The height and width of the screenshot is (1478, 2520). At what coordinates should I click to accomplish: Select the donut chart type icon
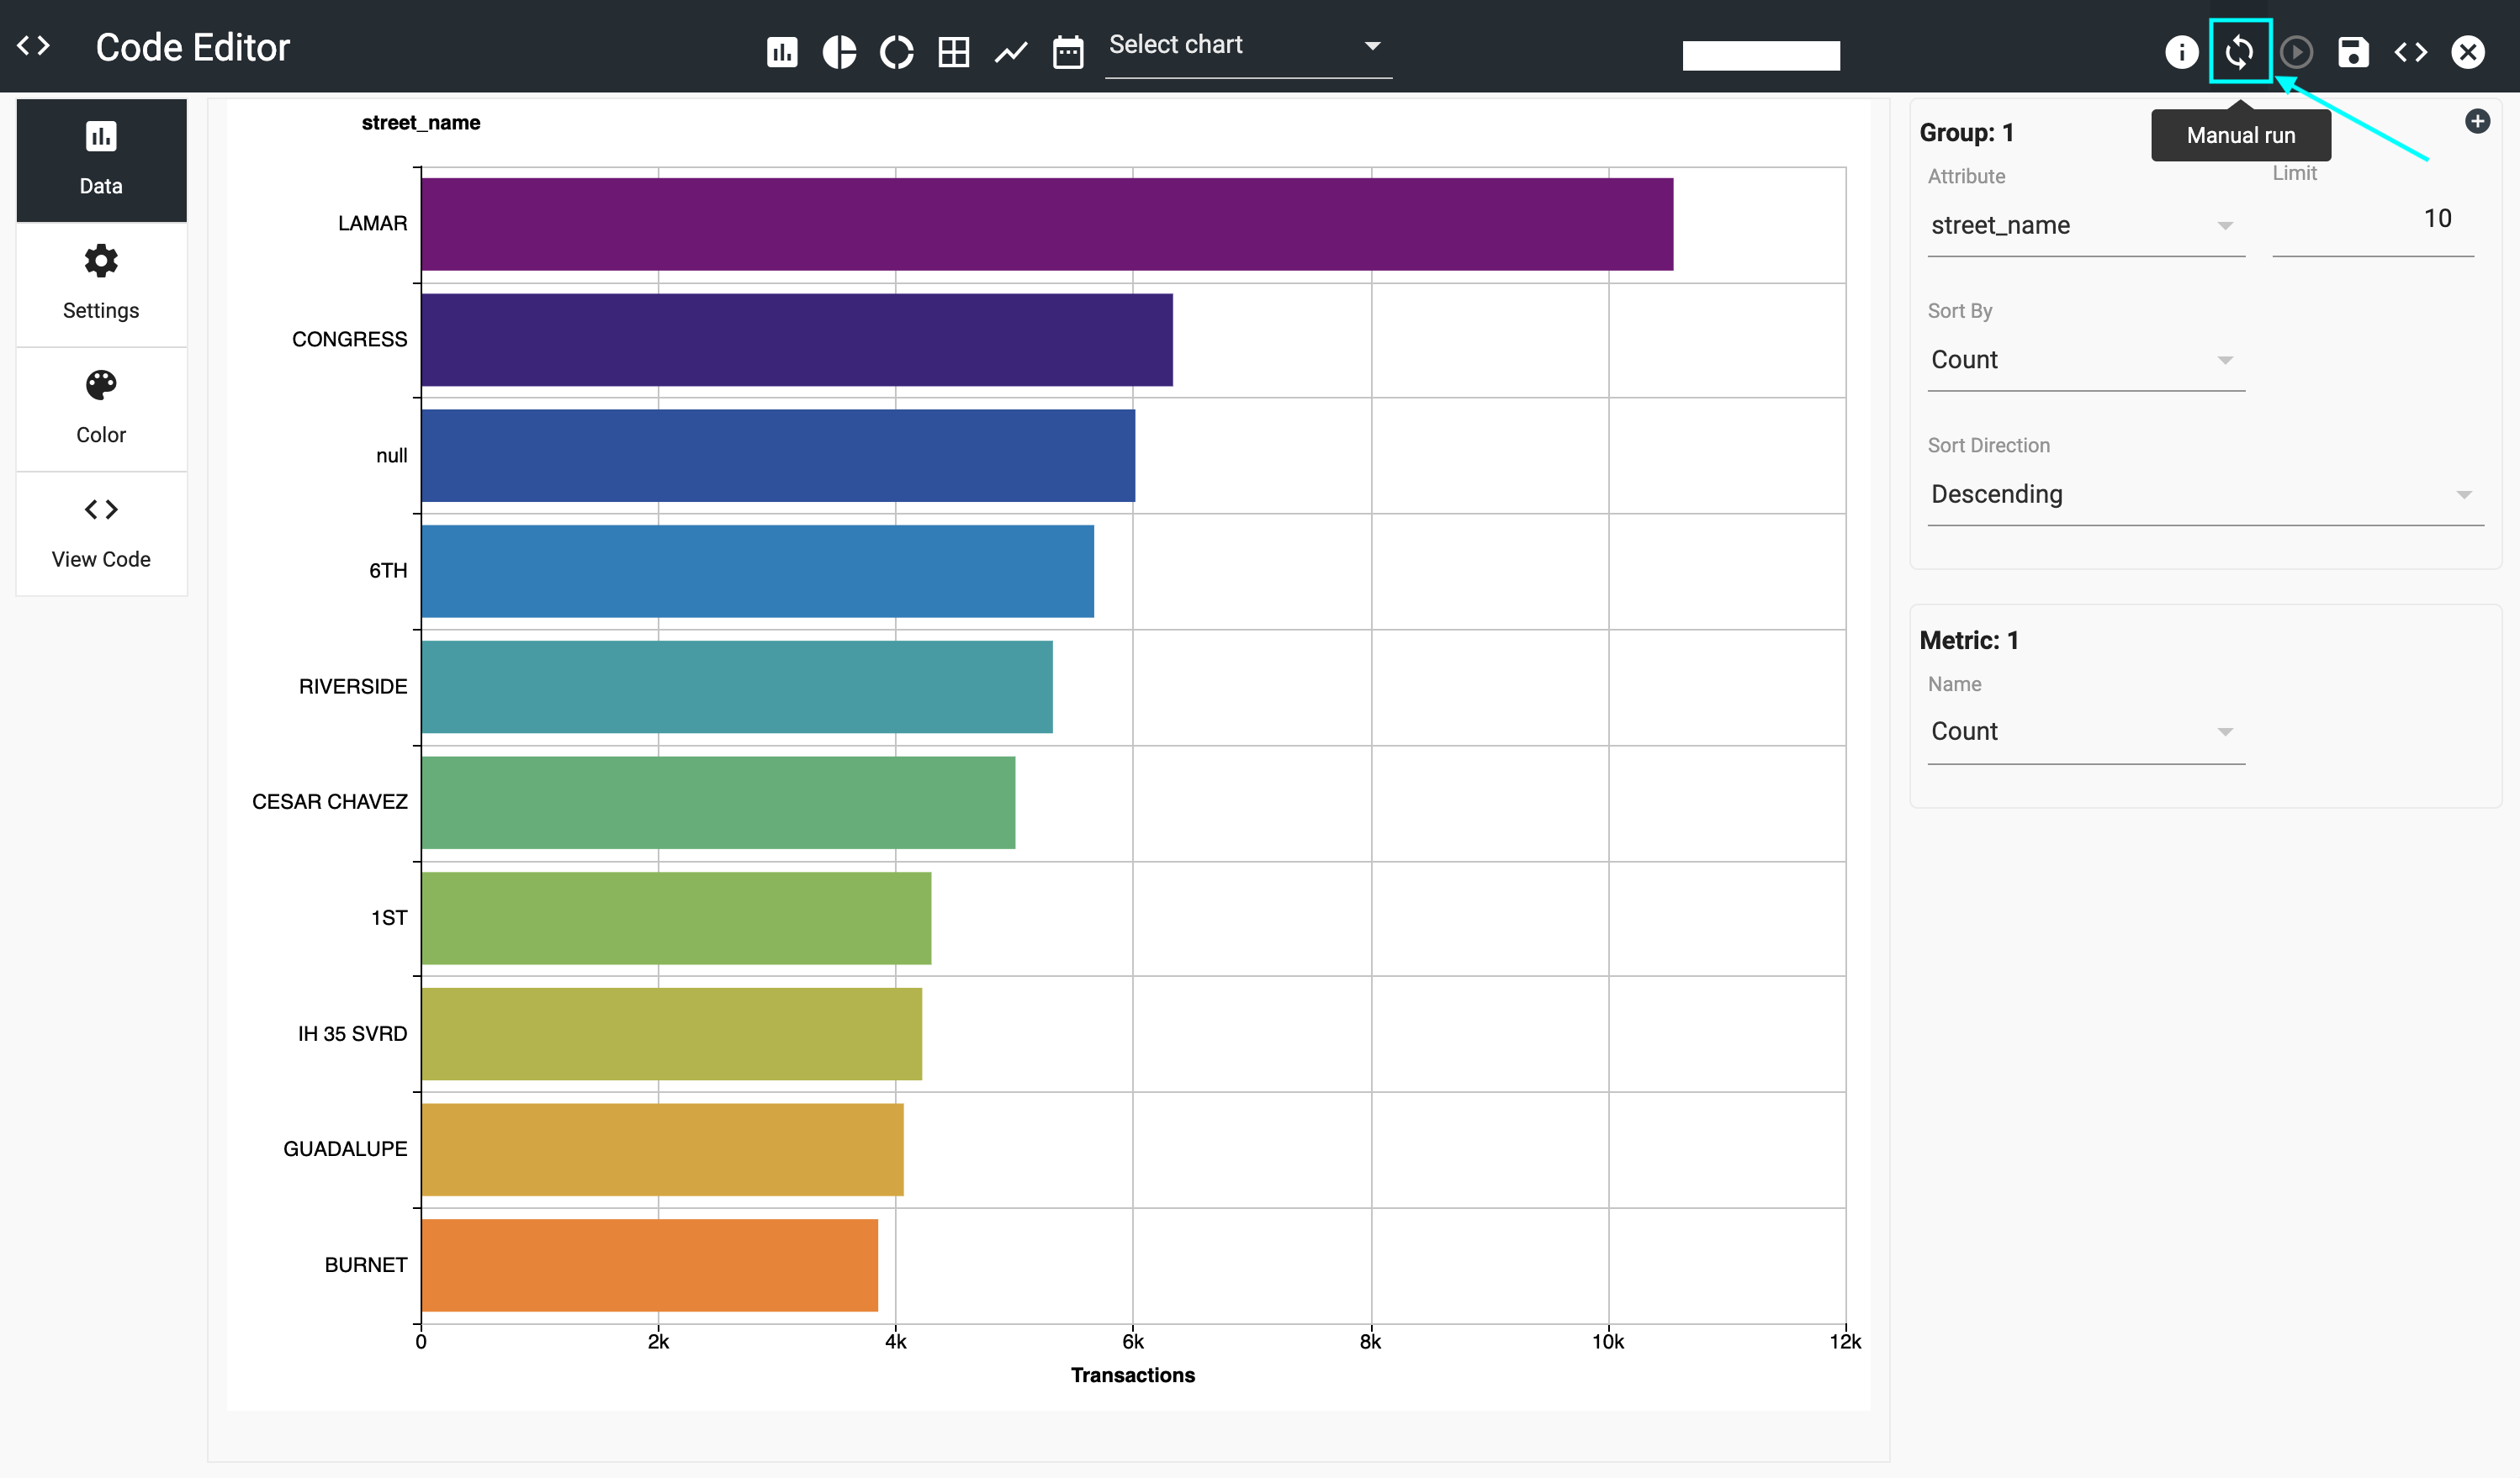[x=897, y=52]
